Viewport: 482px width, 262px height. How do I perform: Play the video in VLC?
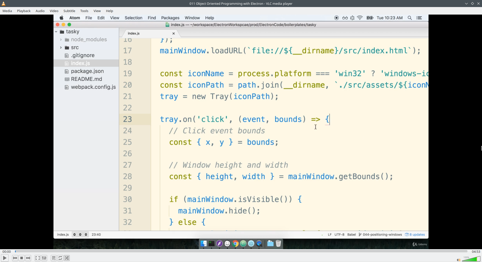5,258
